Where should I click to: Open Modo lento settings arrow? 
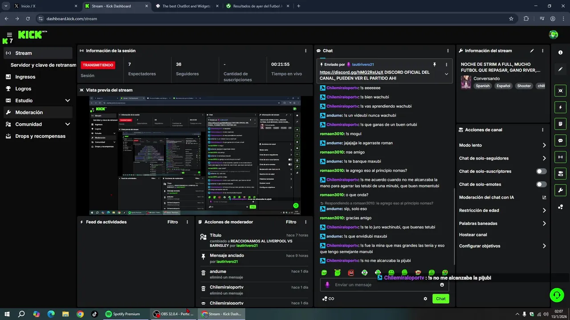click(544, 145)
